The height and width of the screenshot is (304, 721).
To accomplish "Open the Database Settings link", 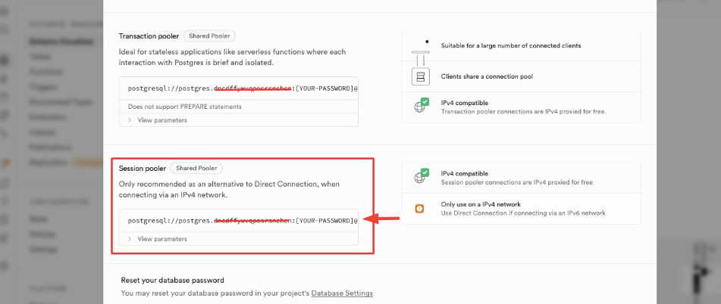I will click(x=342, y=293).
